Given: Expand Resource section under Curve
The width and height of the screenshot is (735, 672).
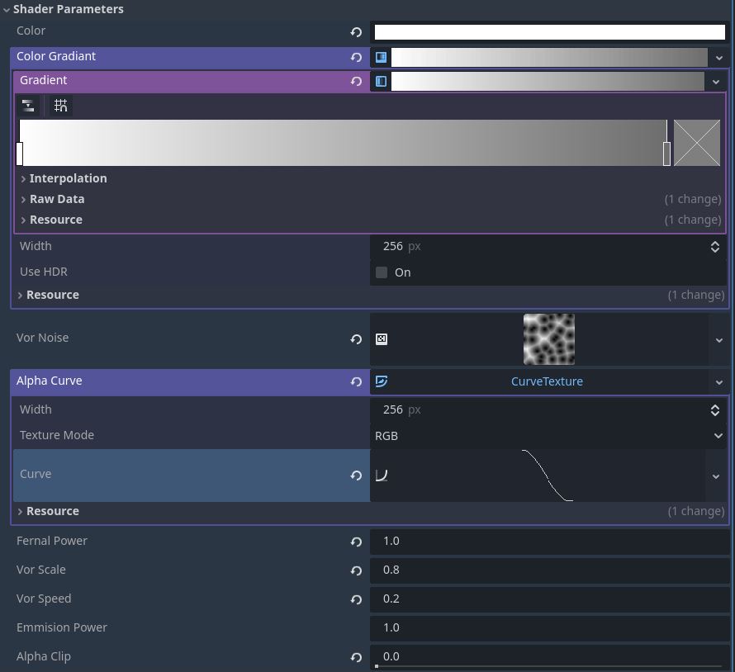Looking at the screenshot, I should 20,511.
